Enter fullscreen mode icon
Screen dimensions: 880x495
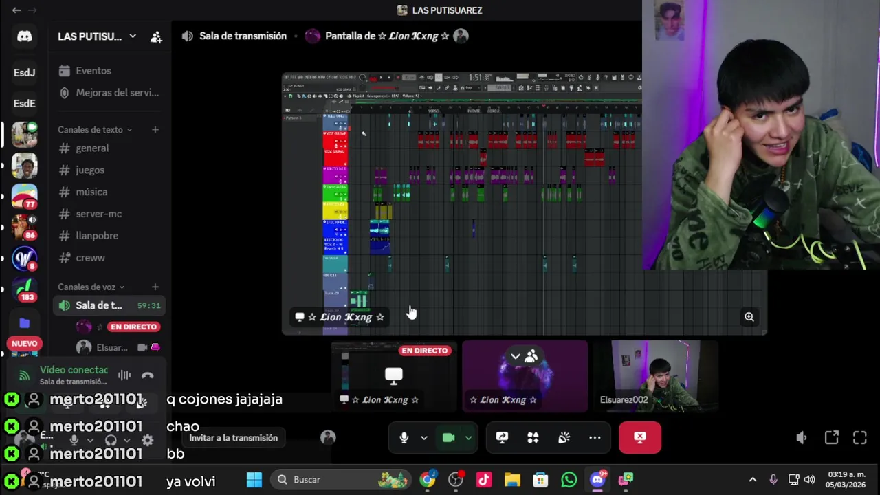tap(860, 438)
